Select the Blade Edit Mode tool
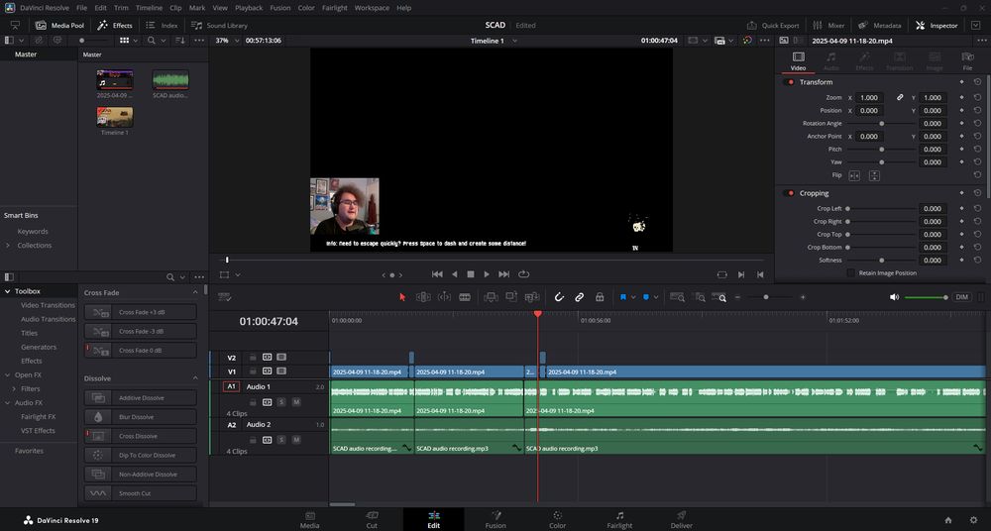Viewport: 991px width, 531px height. click(x=465, y=297)
